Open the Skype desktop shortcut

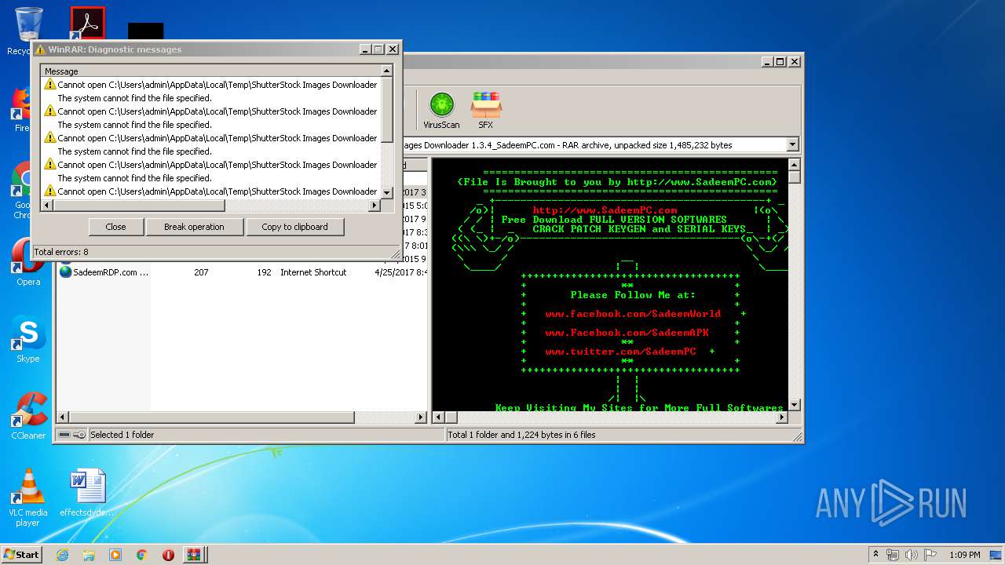coord(28,340)
